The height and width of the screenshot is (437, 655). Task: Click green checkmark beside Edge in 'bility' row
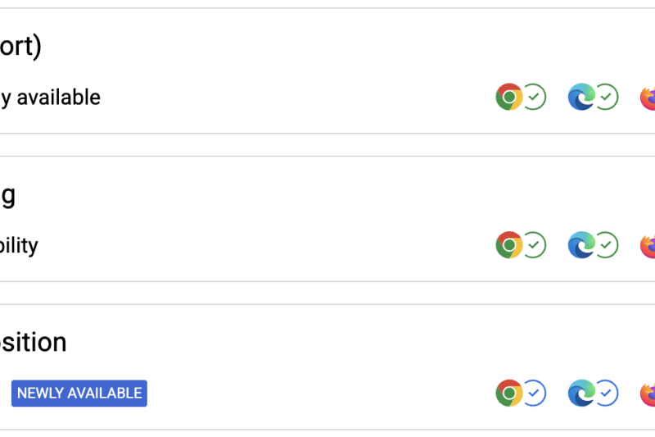click(x=606, y=244)
